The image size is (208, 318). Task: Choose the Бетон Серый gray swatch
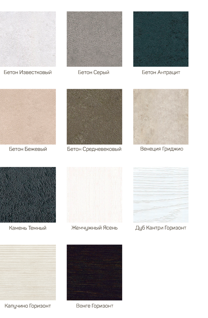94,39
